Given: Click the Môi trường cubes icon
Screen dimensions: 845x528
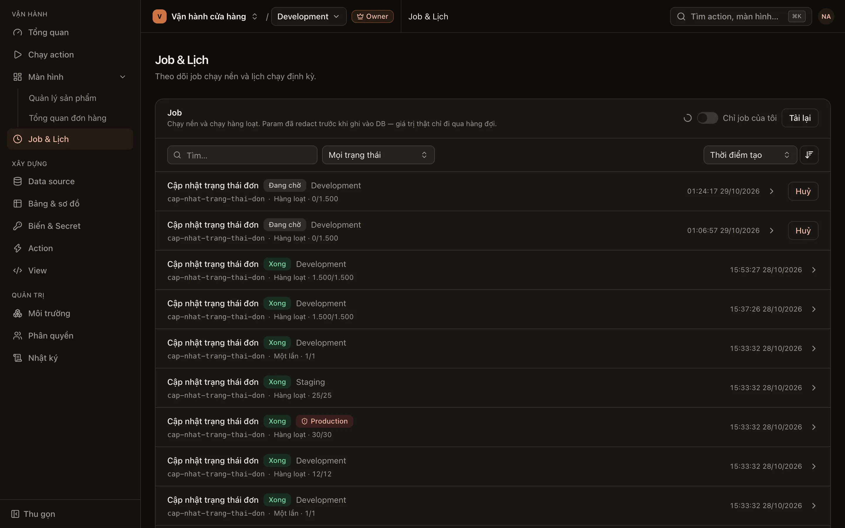Looking at the screenshot, I should click(x=18, y=313).
